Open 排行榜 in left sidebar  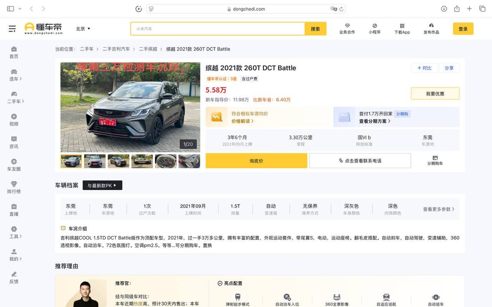pos(14,187)
